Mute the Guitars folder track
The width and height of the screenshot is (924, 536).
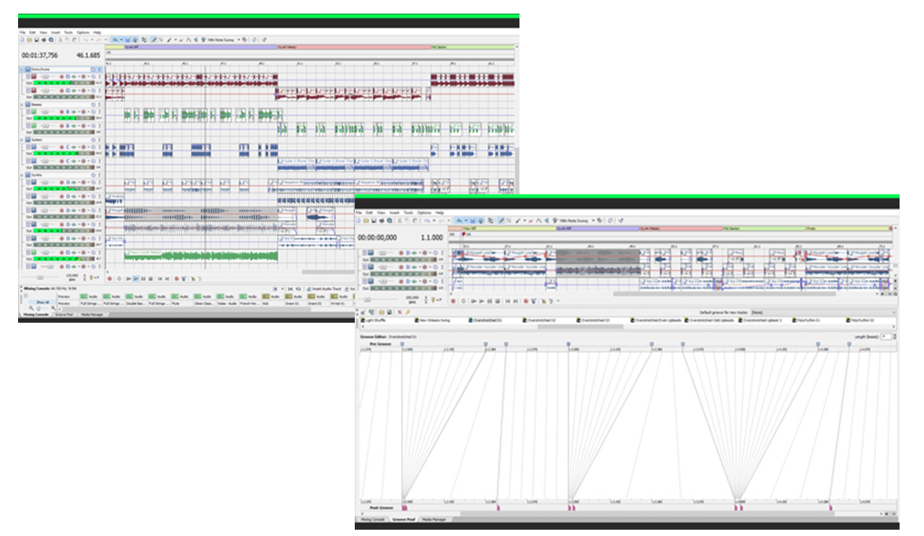pos(92,140)
